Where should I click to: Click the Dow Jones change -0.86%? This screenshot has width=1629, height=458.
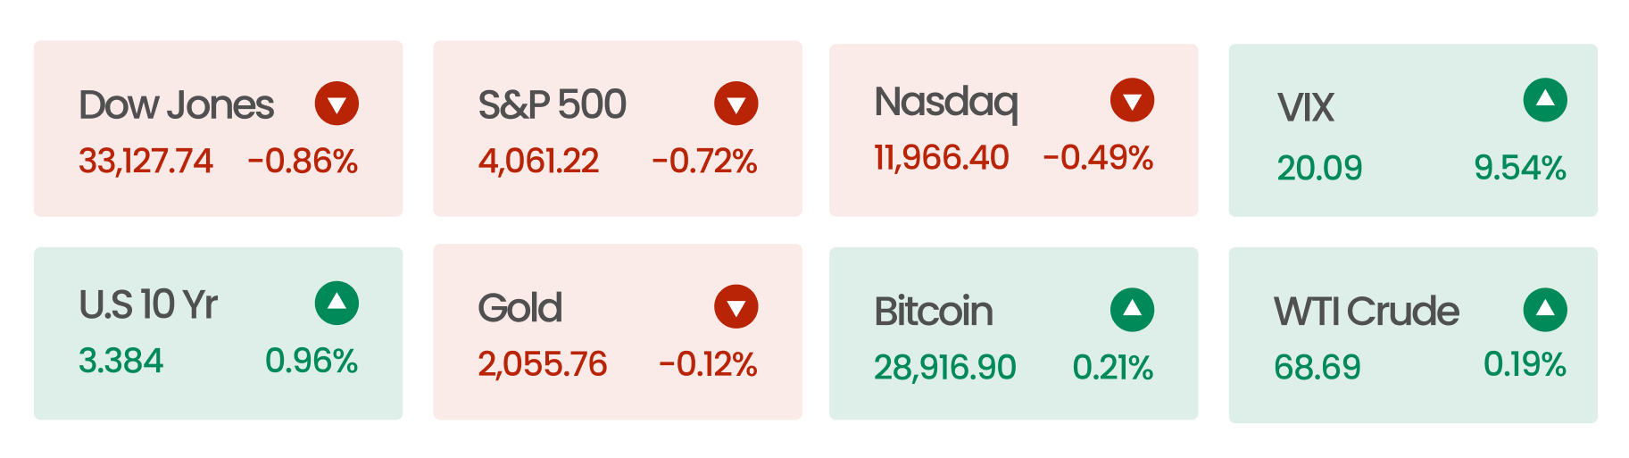[x=303, y=162]
